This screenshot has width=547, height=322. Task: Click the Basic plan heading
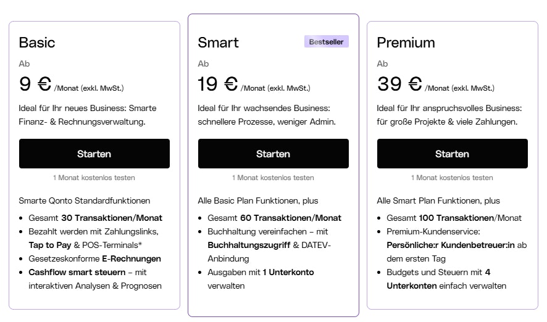(x=37, y=43)
